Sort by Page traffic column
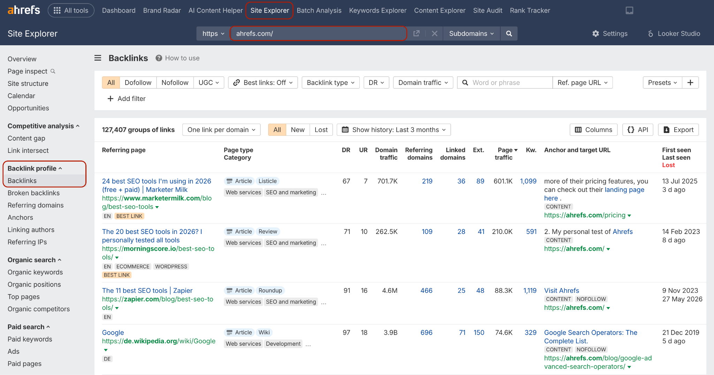Image resolution: width=714 pixels, height=375 pixels. click(505, 154)
